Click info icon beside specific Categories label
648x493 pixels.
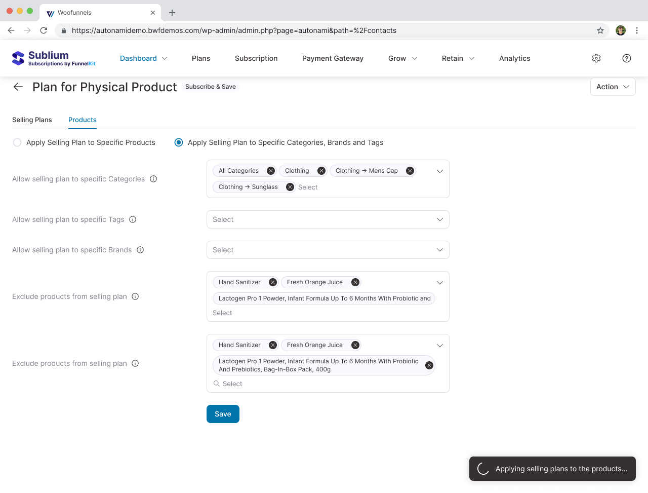pyautogui.click(x=153, y=179)
